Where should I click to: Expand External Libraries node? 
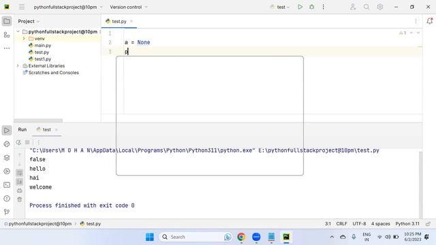click(x=18, y=66)
